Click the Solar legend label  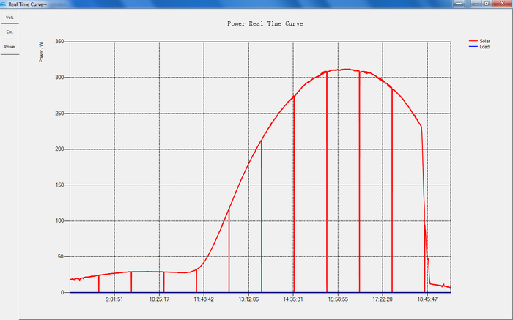point(484,41)
